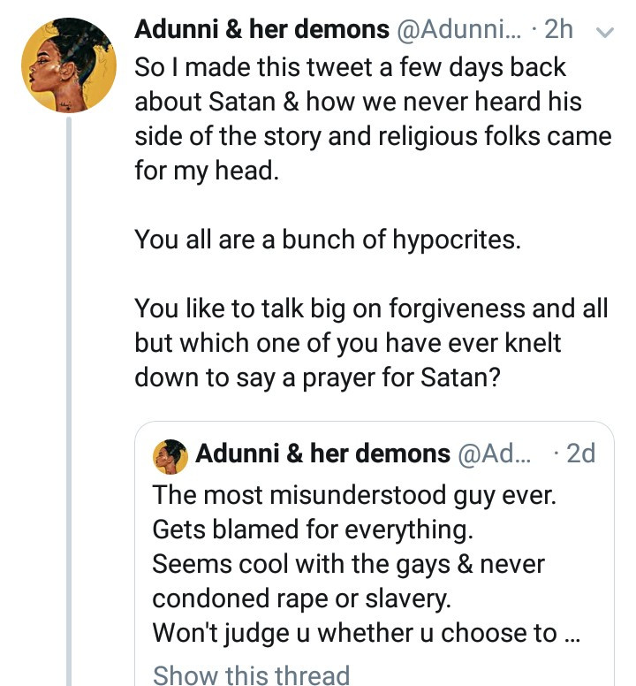Open the 2h timestamp of the main tweet
636x686 pixels.
[x=559, y=30]
